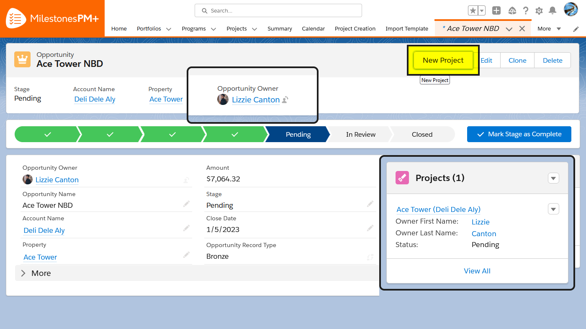The image size is (586, 329).
Task: Click the MilestonesPM+ logo
Action: [x=52, y=18]
